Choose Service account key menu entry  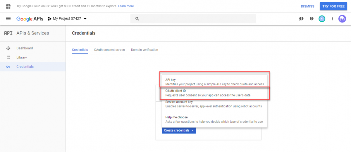coord(215,104)
